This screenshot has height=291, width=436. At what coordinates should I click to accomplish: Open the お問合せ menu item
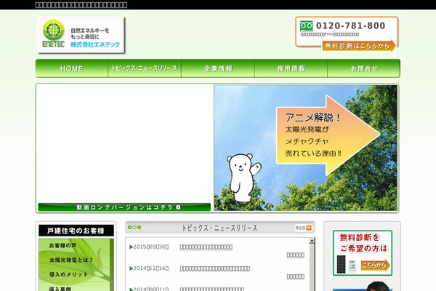(364, 68)
